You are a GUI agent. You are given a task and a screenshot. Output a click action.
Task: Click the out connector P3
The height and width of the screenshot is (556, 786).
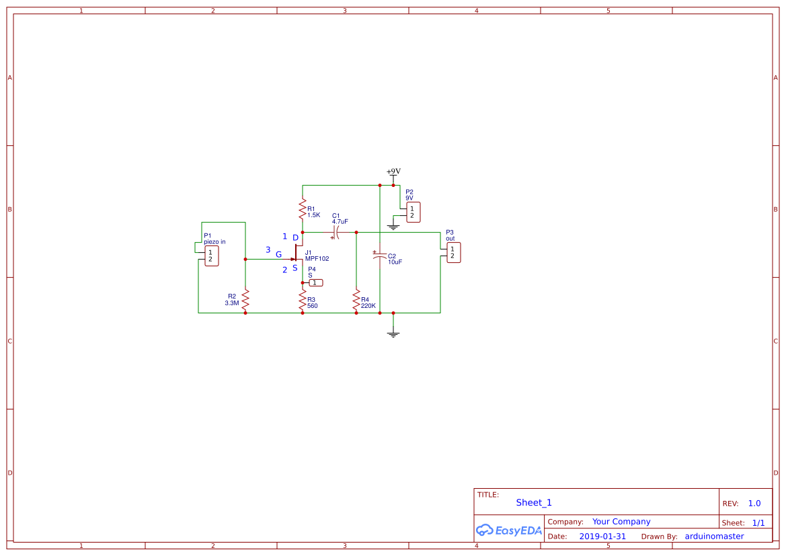[453, 251]
